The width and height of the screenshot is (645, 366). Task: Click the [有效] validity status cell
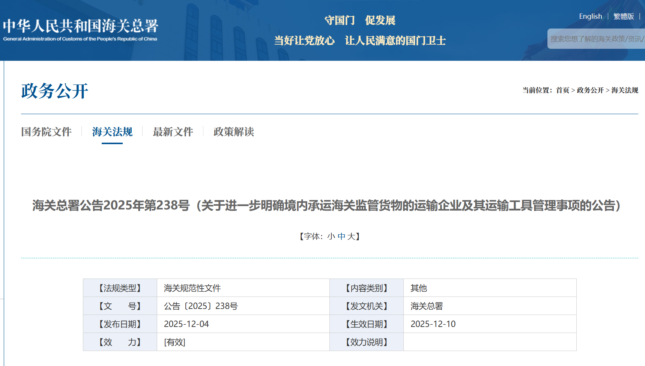(174, 342)
